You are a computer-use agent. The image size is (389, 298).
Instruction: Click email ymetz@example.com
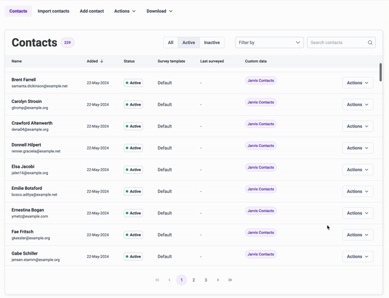tap(30, 216)
